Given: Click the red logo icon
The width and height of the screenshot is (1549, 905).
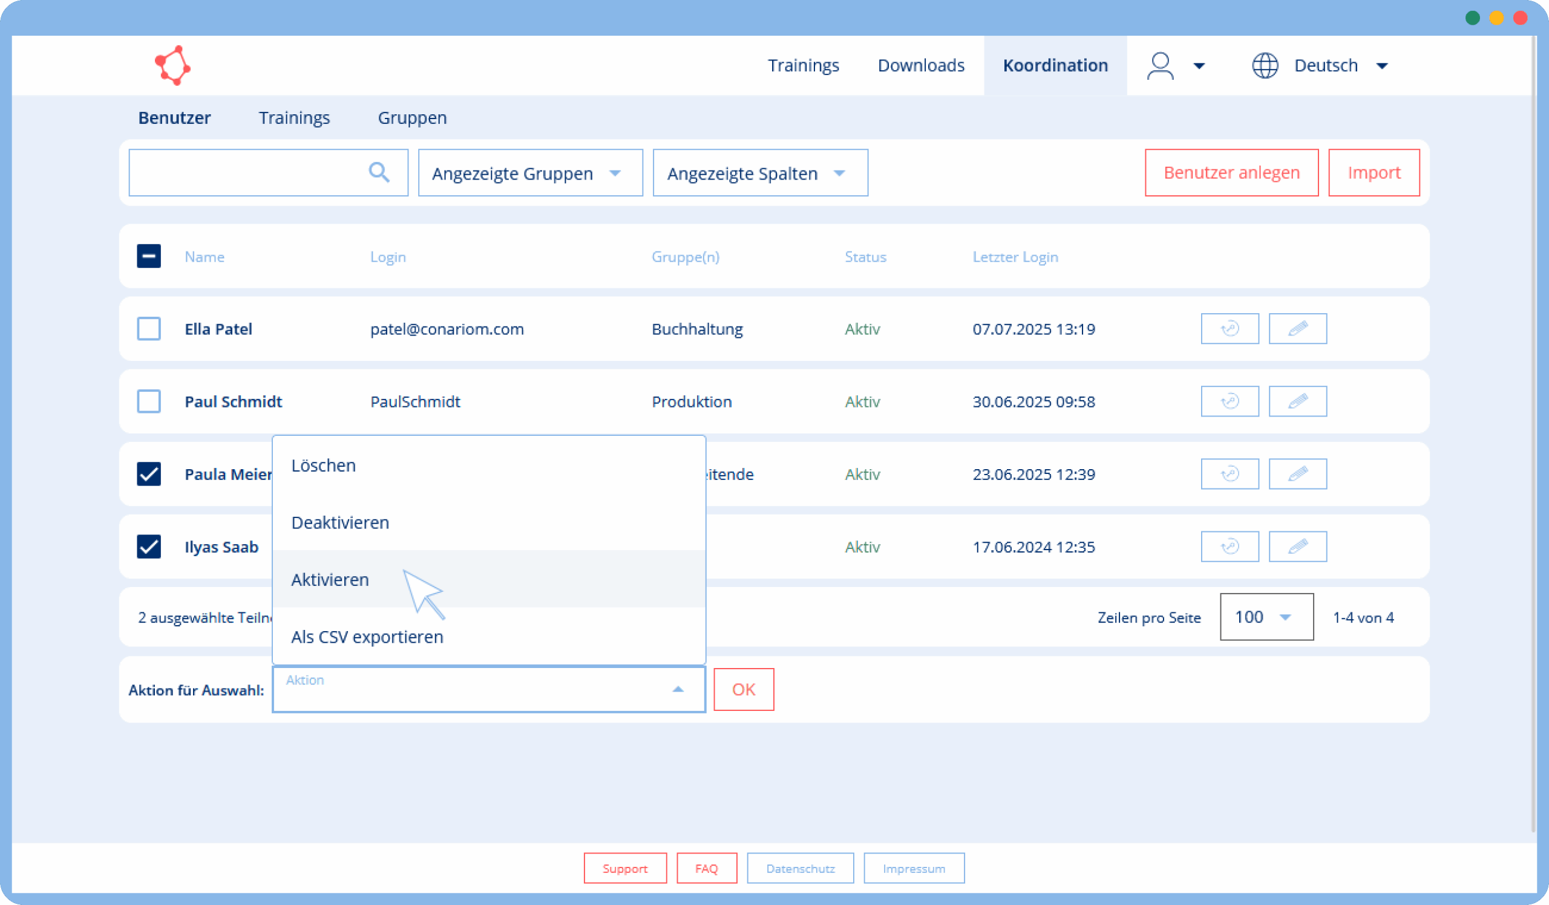Looking at the screenshot, I should click(172, 65).
